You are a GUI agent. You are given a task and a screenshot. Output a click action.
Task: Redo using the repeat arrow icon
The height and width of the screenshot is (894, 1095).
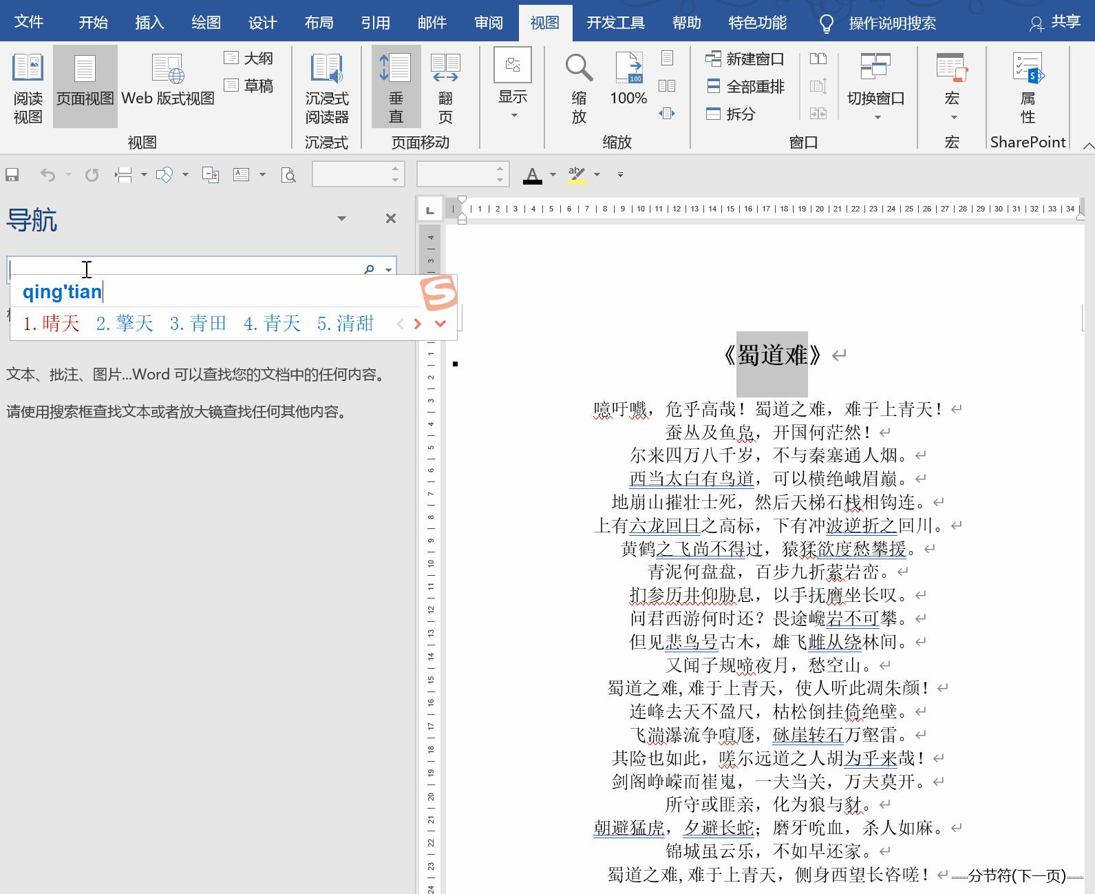pyautogui.click(x=91, y=175)
